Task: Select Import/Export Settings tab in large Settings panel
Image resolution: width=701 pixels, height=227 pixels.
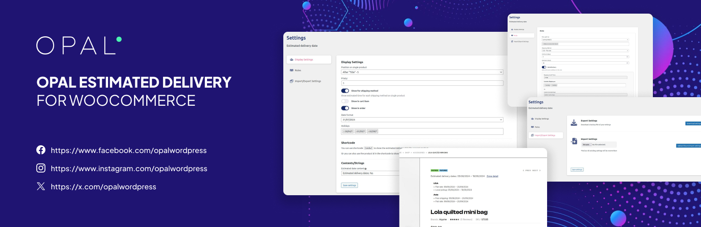Action: [x=309, y=81]
